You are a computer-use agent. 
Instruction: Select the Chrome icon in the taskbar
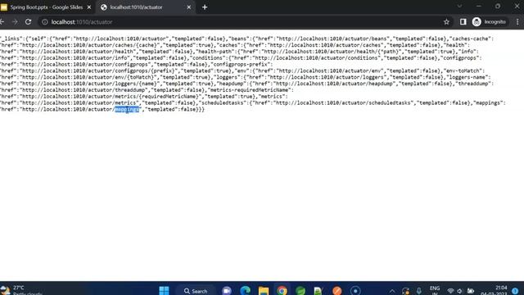coord(282,291)
